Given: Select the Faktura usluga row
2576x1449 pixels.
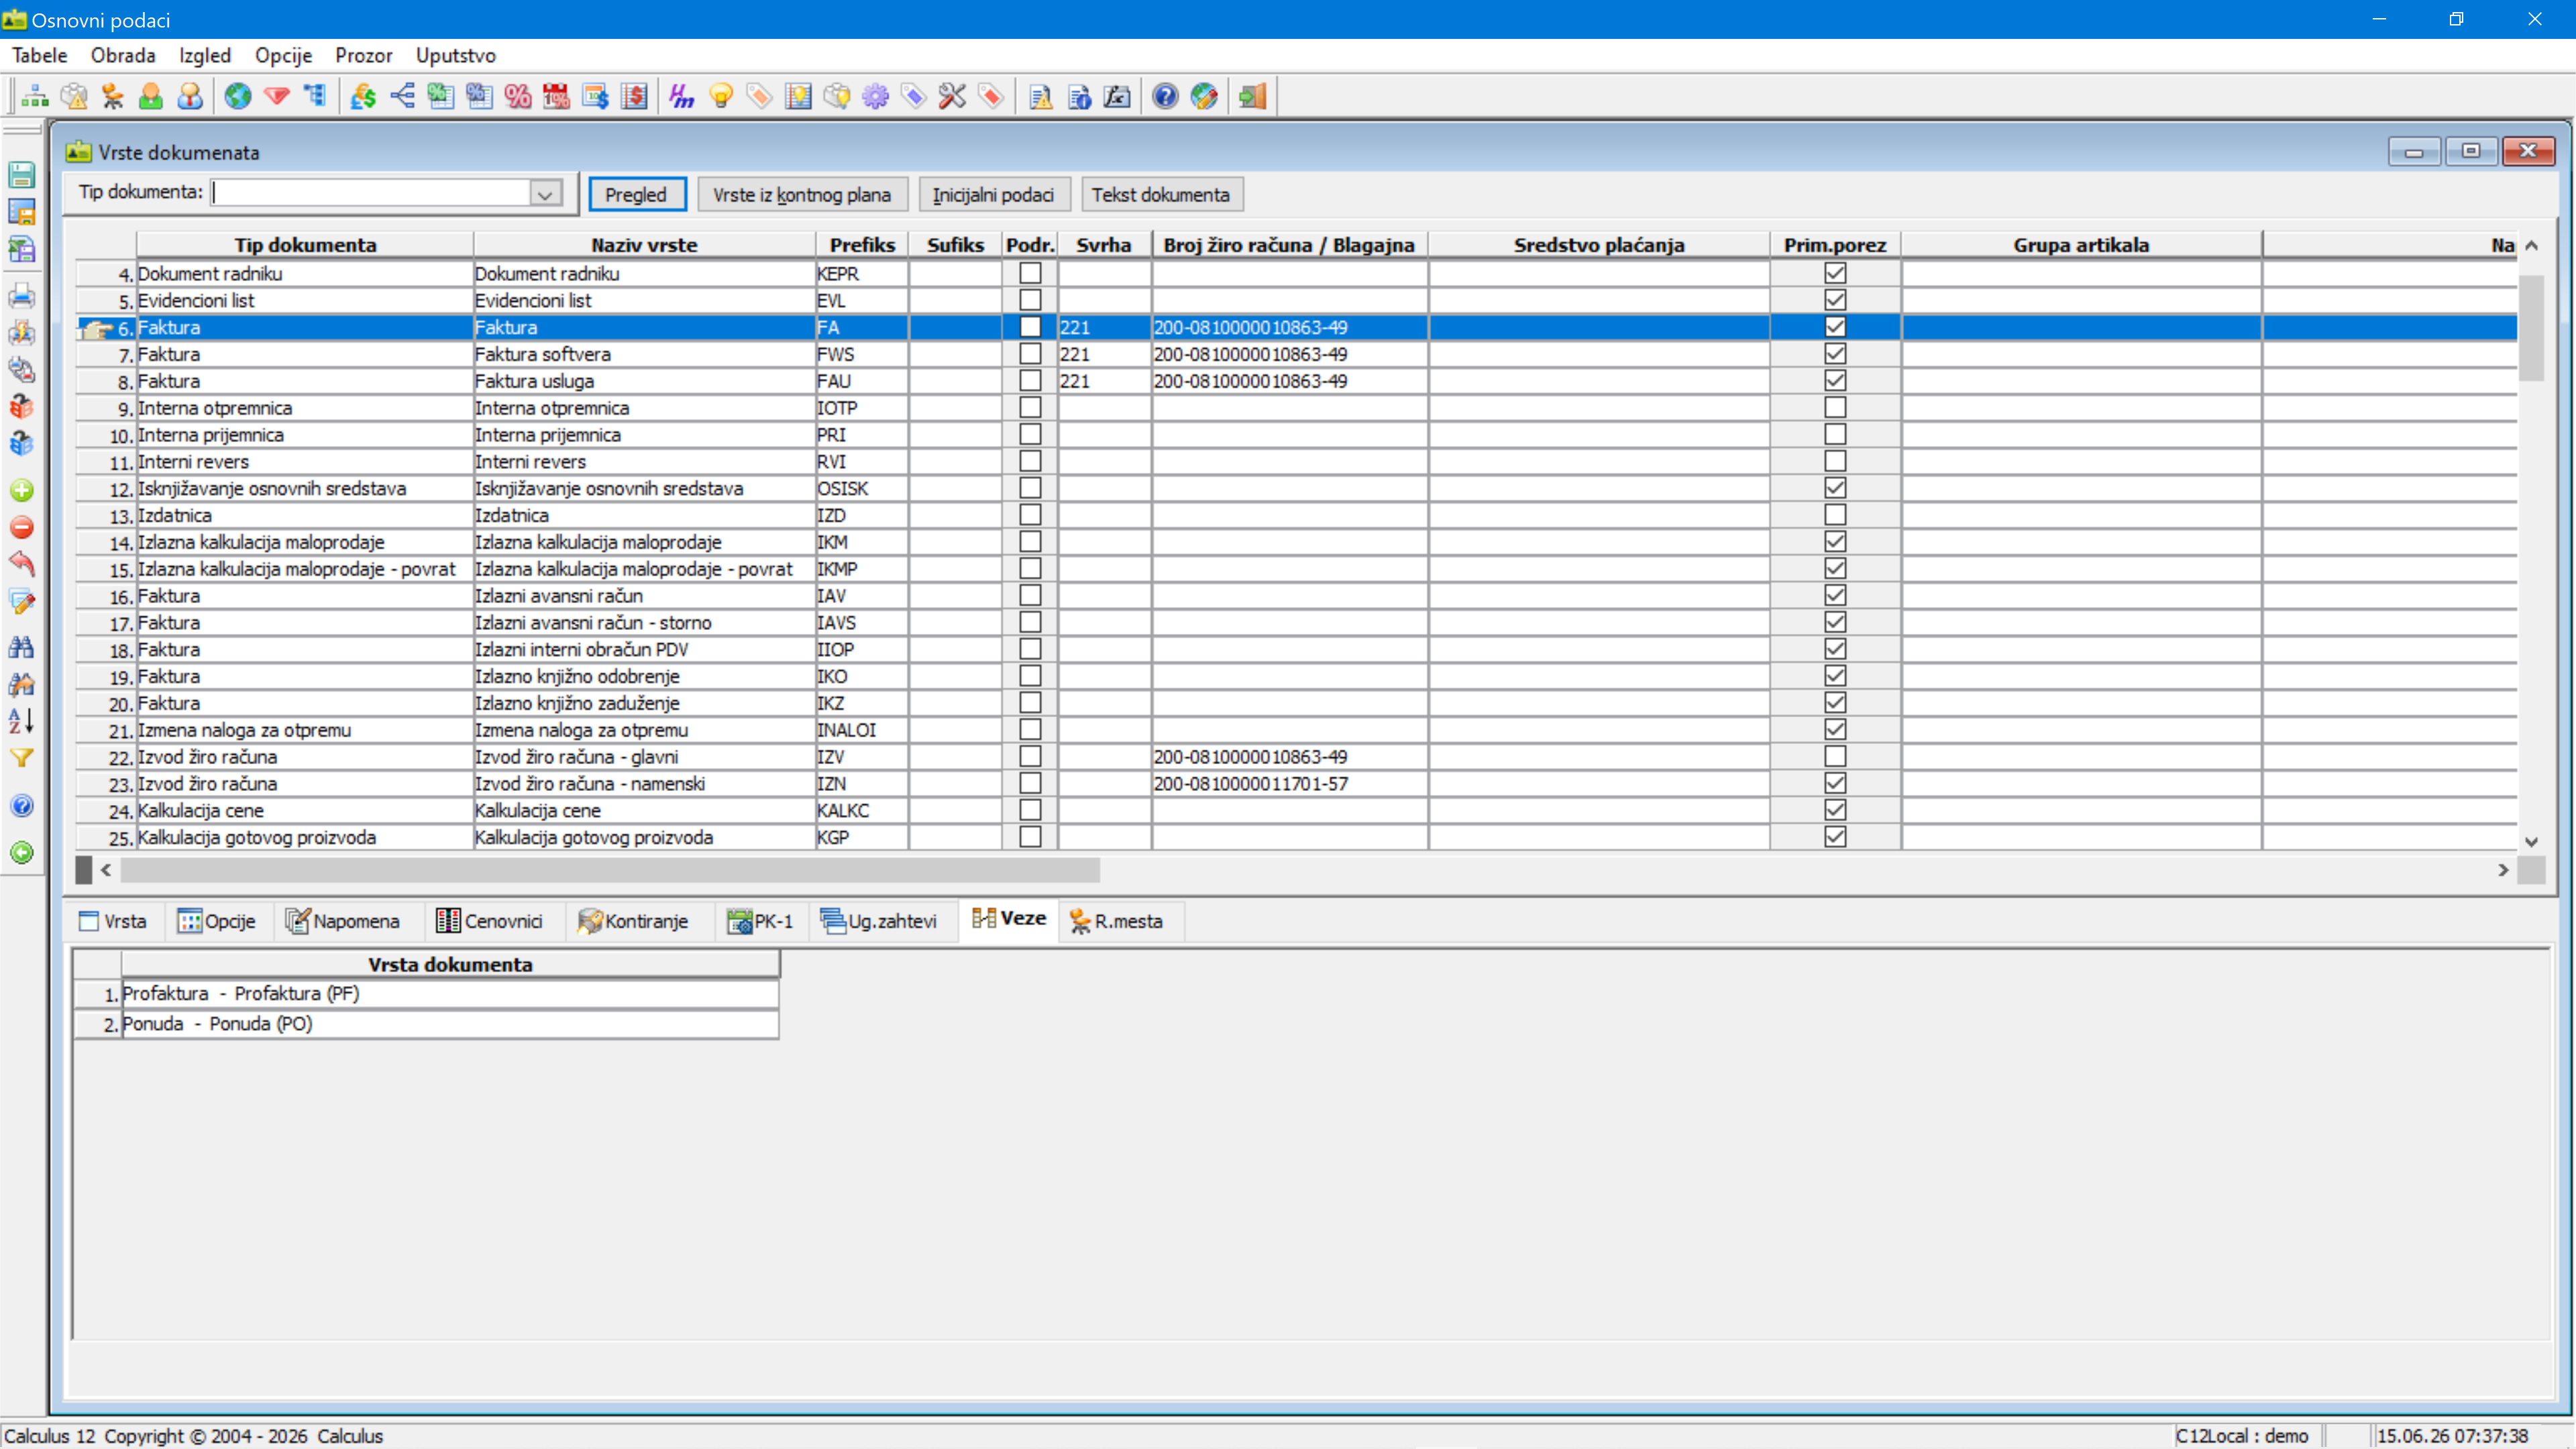Looking at the screenshot, I should 1296,381.
